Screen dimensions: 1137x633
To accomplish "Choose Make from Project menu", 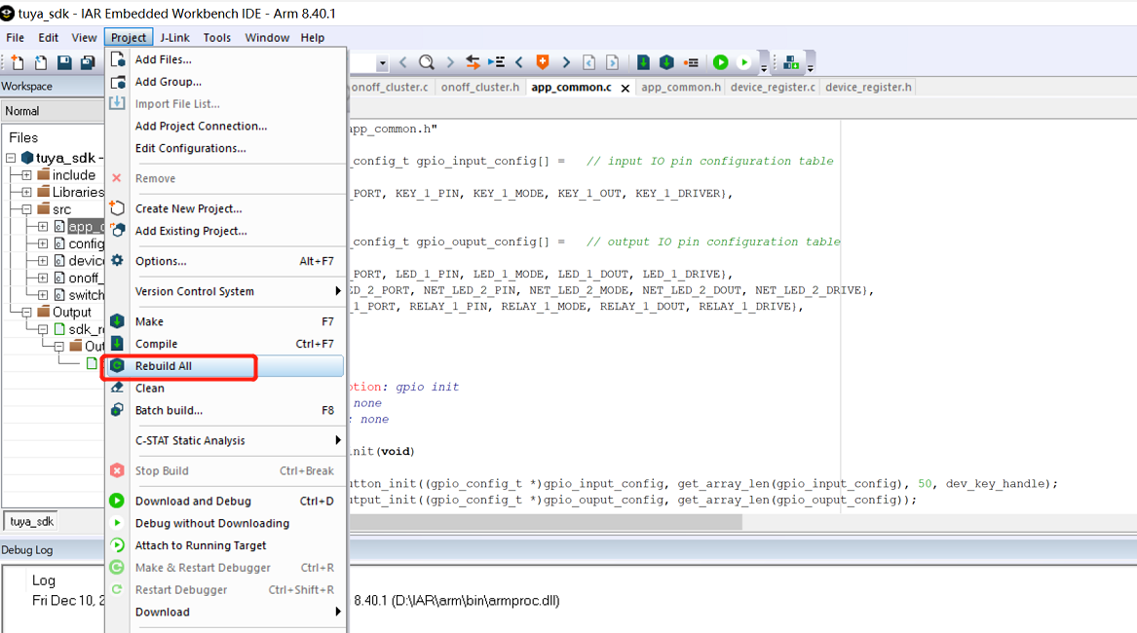I will 225,321.
